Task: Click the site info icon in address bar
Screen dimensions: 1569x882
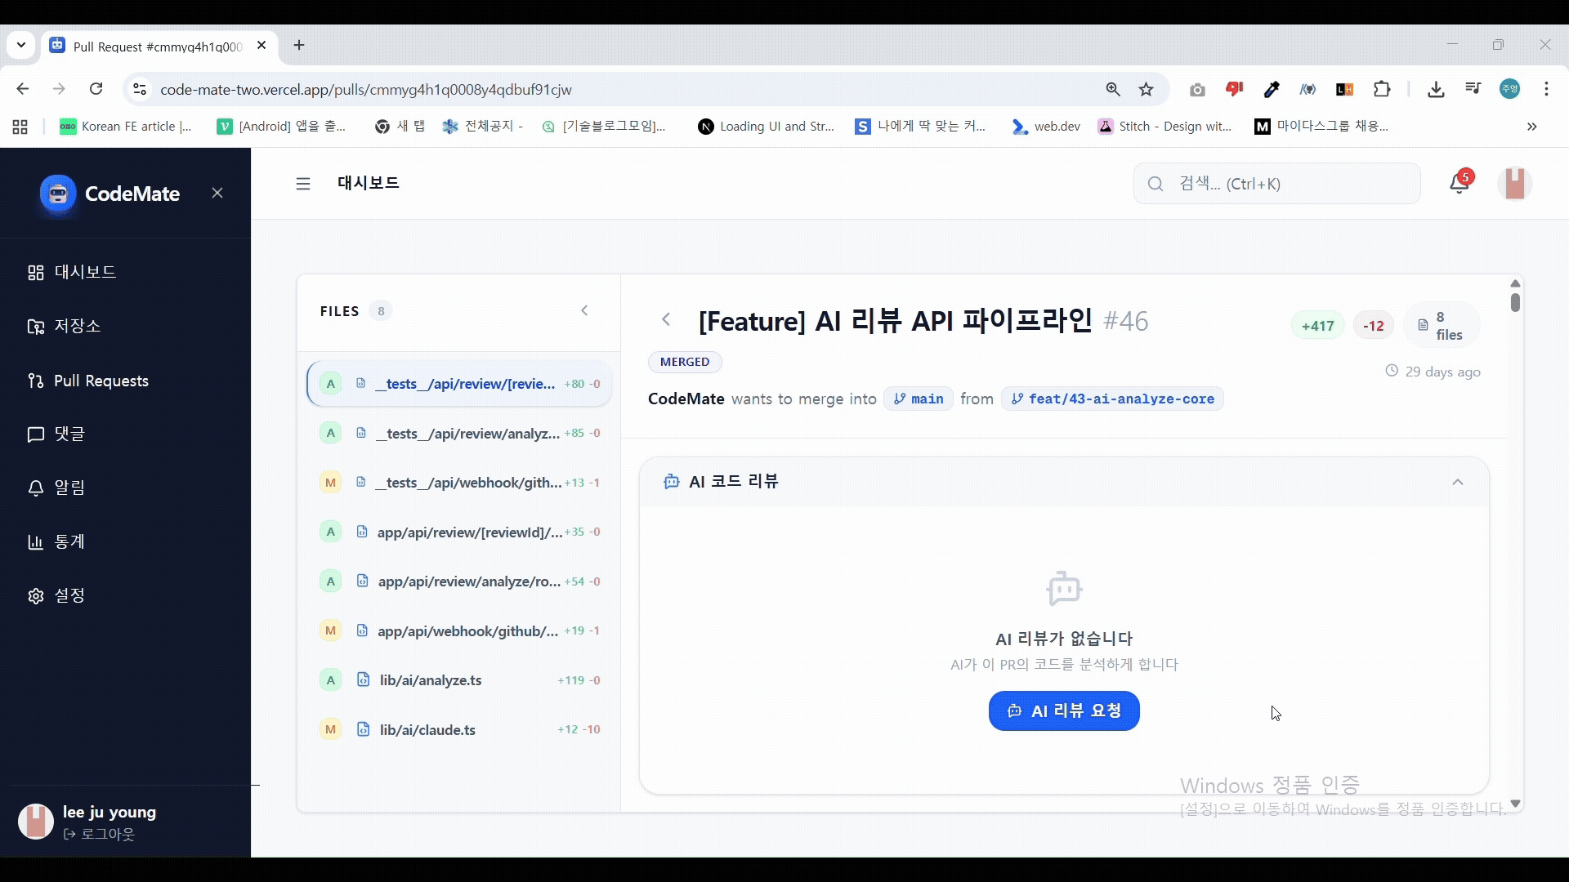Action: (140, 89)
